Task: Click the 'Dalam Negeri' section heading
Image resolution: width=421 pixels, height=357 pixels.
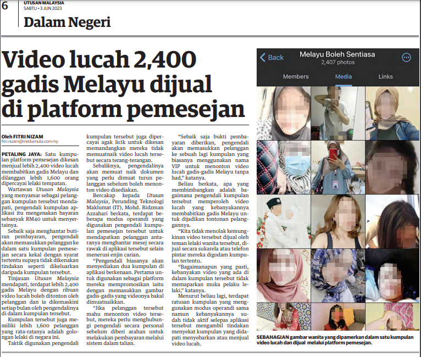Action: 67,23
